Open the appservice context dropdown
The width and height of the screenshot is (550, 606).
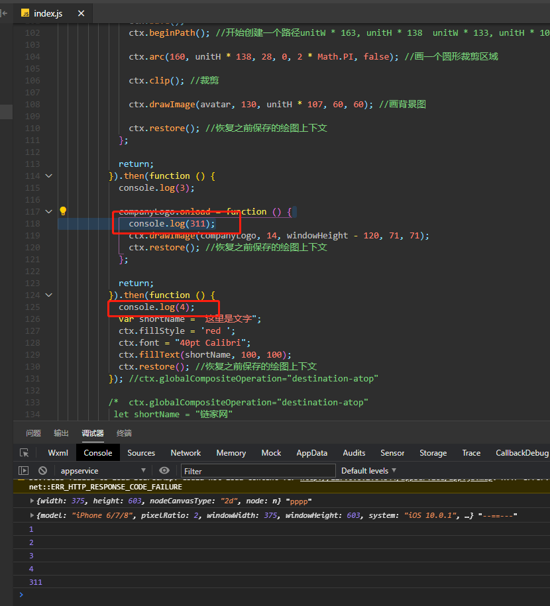[103, 471]
